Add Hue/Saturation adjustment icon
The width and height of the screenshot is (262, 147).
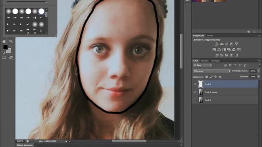(x=214, y=49)
